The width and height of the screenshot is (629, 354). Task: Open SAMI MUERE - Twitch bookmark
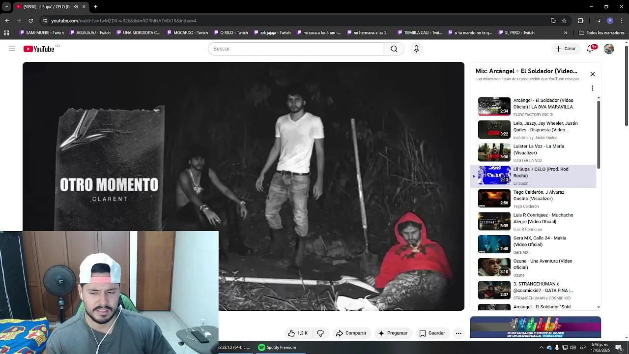pyautogui.click(x=42, y=33)
